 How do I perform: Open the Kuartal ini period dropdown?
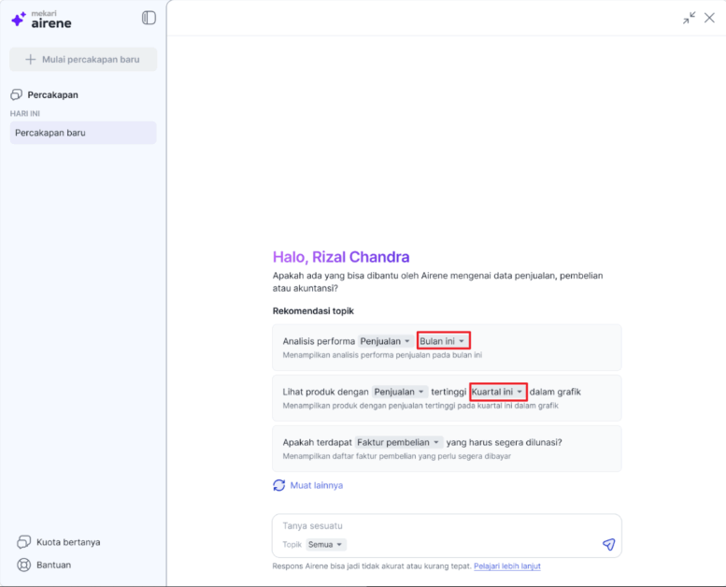(x=498, y=392)
